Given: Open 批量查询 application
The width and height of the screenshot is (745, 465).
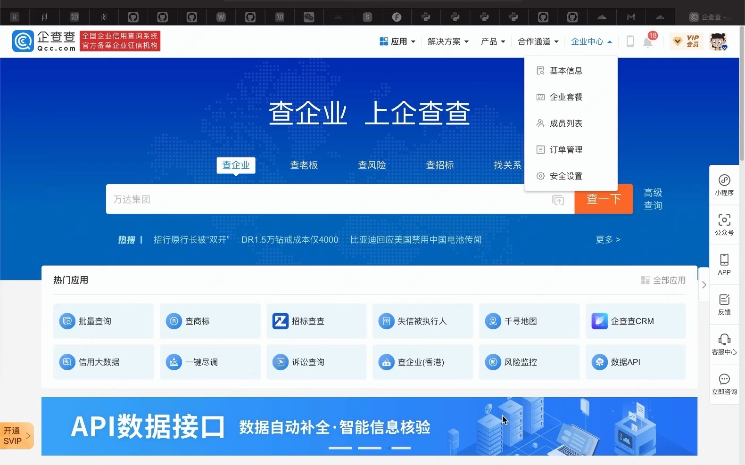Looking at the screenshot, I should [x=103, y=321].
